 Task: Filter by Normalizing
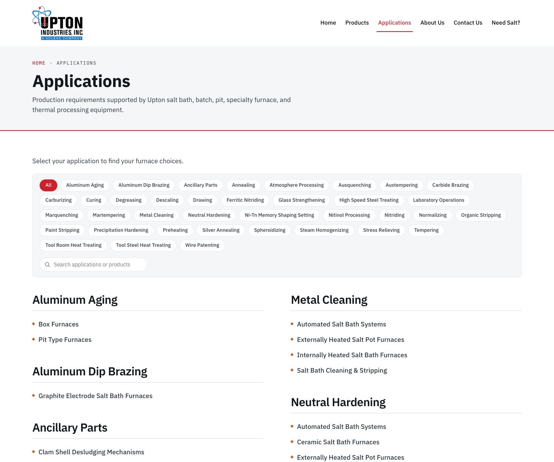(433, 215)
